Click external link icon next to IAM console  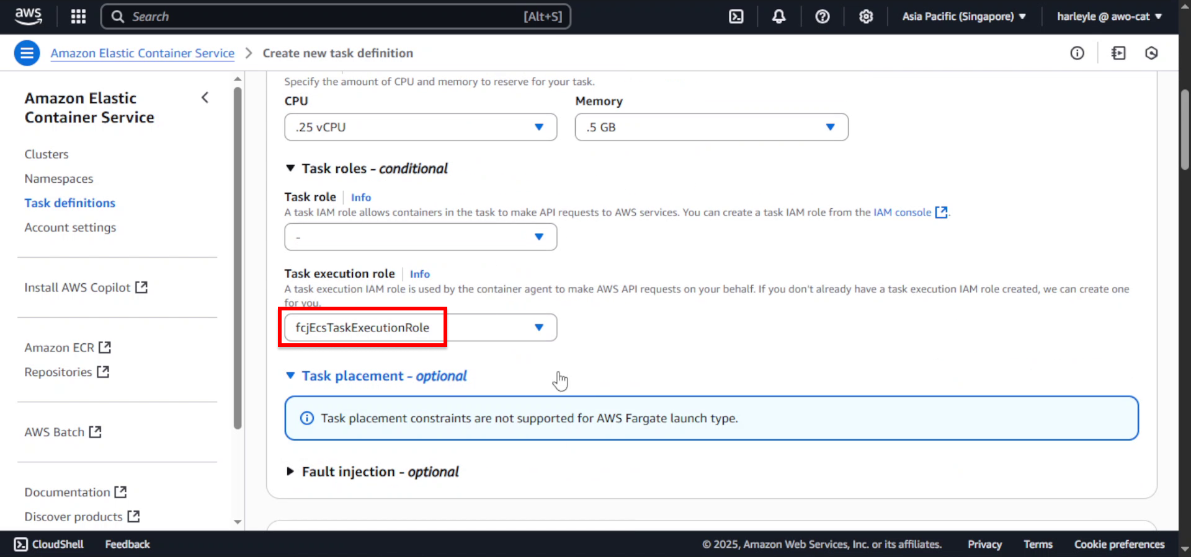pyautogui.click(x=941, y=213)
